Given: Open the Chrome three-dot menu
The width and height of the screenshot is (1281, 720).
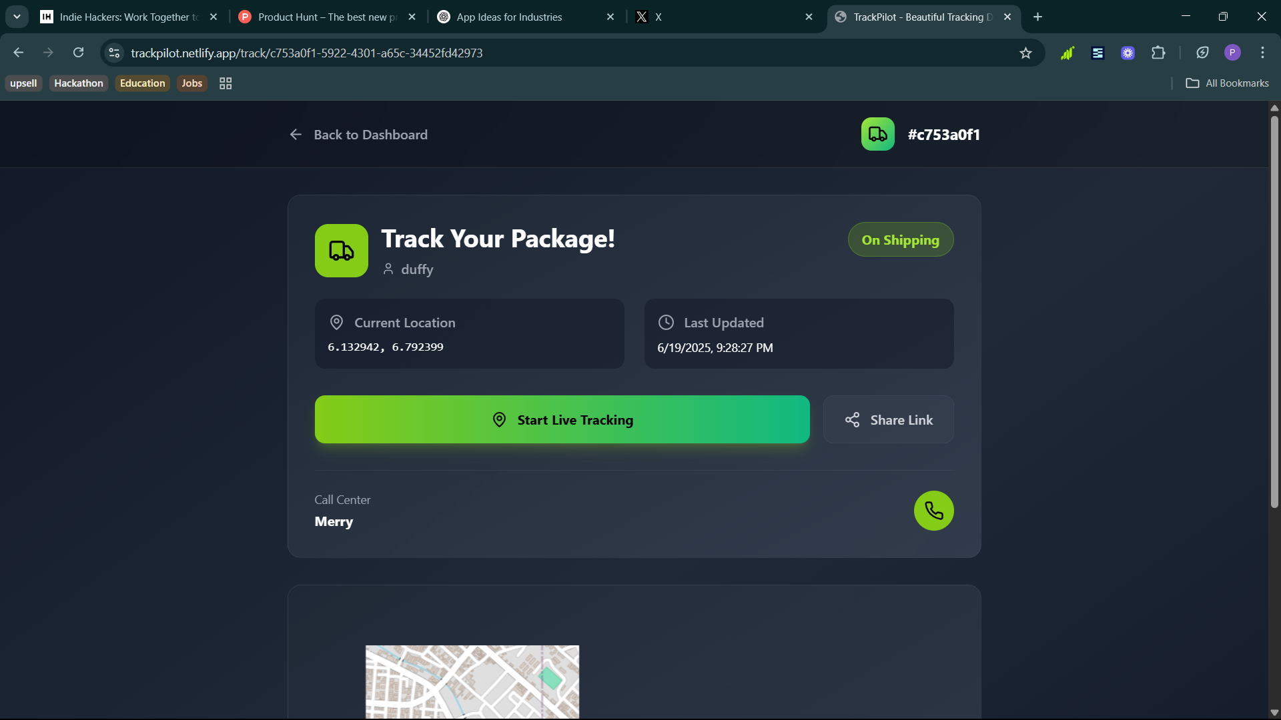Looking at the screenshot, I should (1262, 53).
